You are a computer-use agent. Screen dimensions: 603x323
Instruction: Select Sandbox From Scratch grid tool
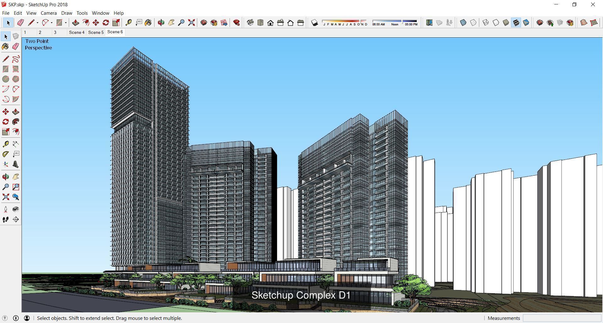click(x=594, y=23)
